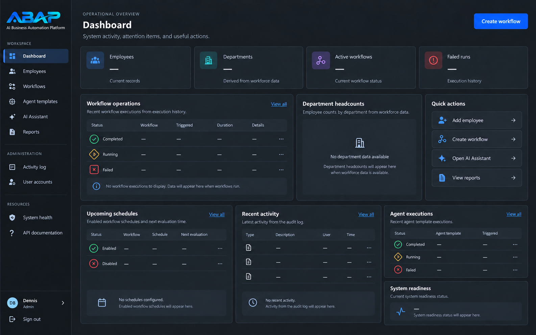Click the building icon in Department headcounts
This screenshot has width=536, height=335.
(360, 143)
